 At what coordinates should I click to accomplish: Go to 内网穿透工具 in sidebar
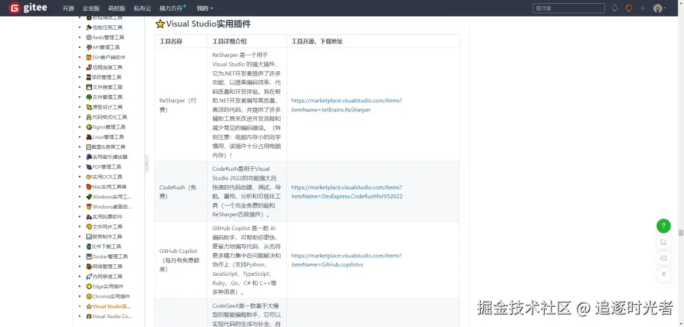pos(104,276)
